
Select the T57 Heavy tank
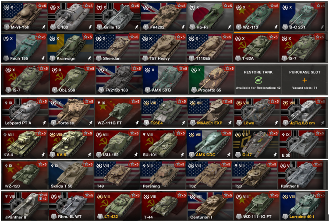(x=163, y=48)
